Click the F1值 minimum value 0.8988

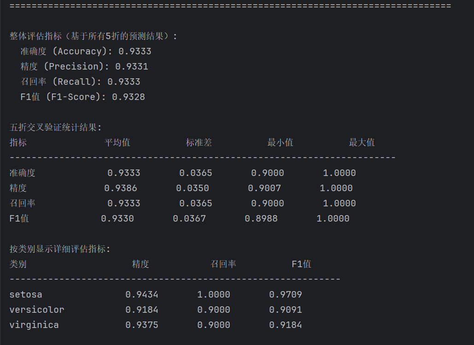pos(261,218)
